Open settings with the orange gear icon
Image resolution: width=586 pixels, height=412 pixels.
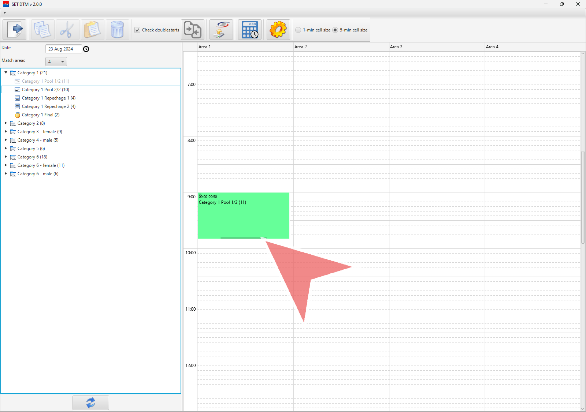[278, 30]
